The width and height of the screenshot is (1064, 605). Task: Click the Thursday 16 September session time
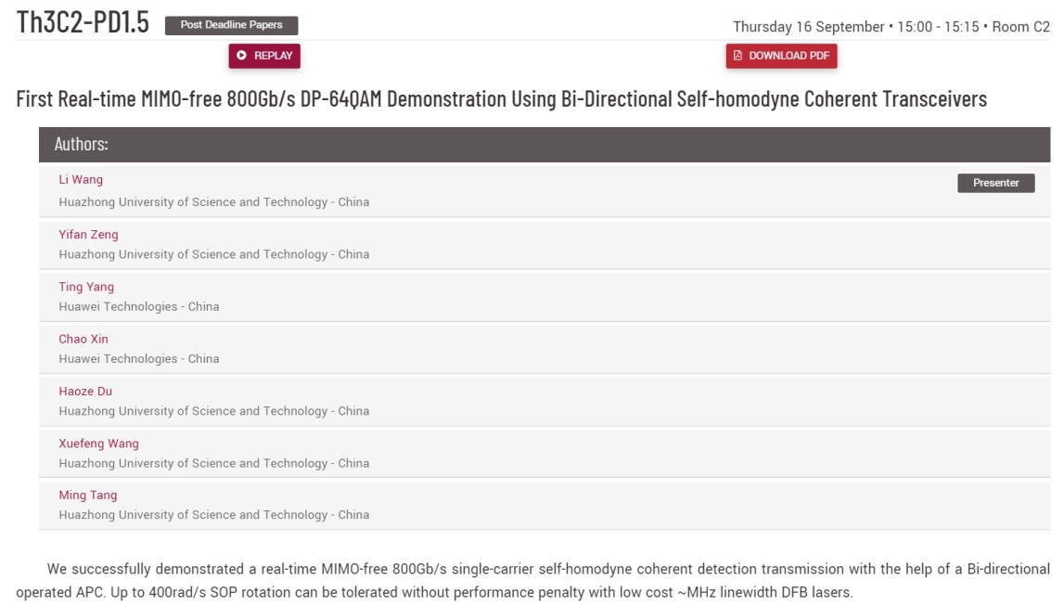coord(891,27)
